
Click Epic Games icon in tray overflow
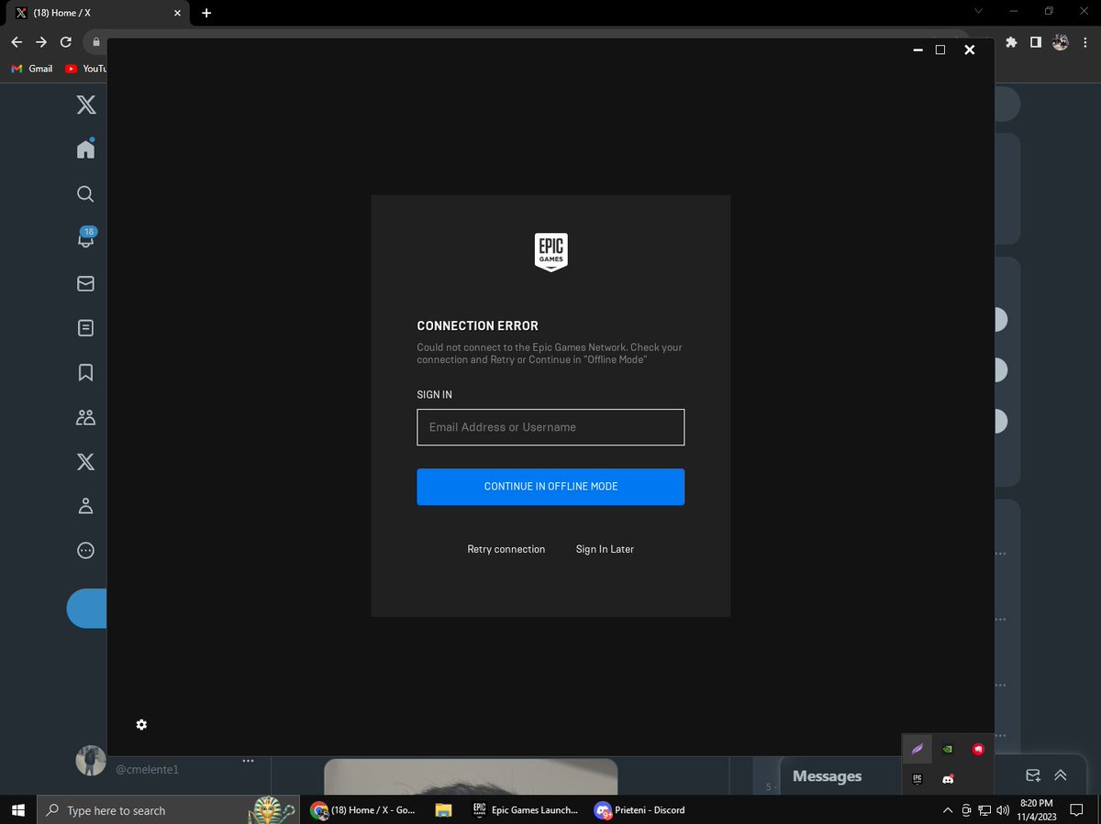(x=917, y=779)
